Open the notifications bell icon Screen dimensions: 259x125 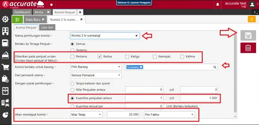218,5
